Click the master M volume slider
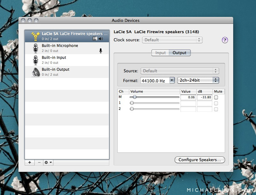The width and height of the screenshot is (256, 195). [x=155, y=97]
